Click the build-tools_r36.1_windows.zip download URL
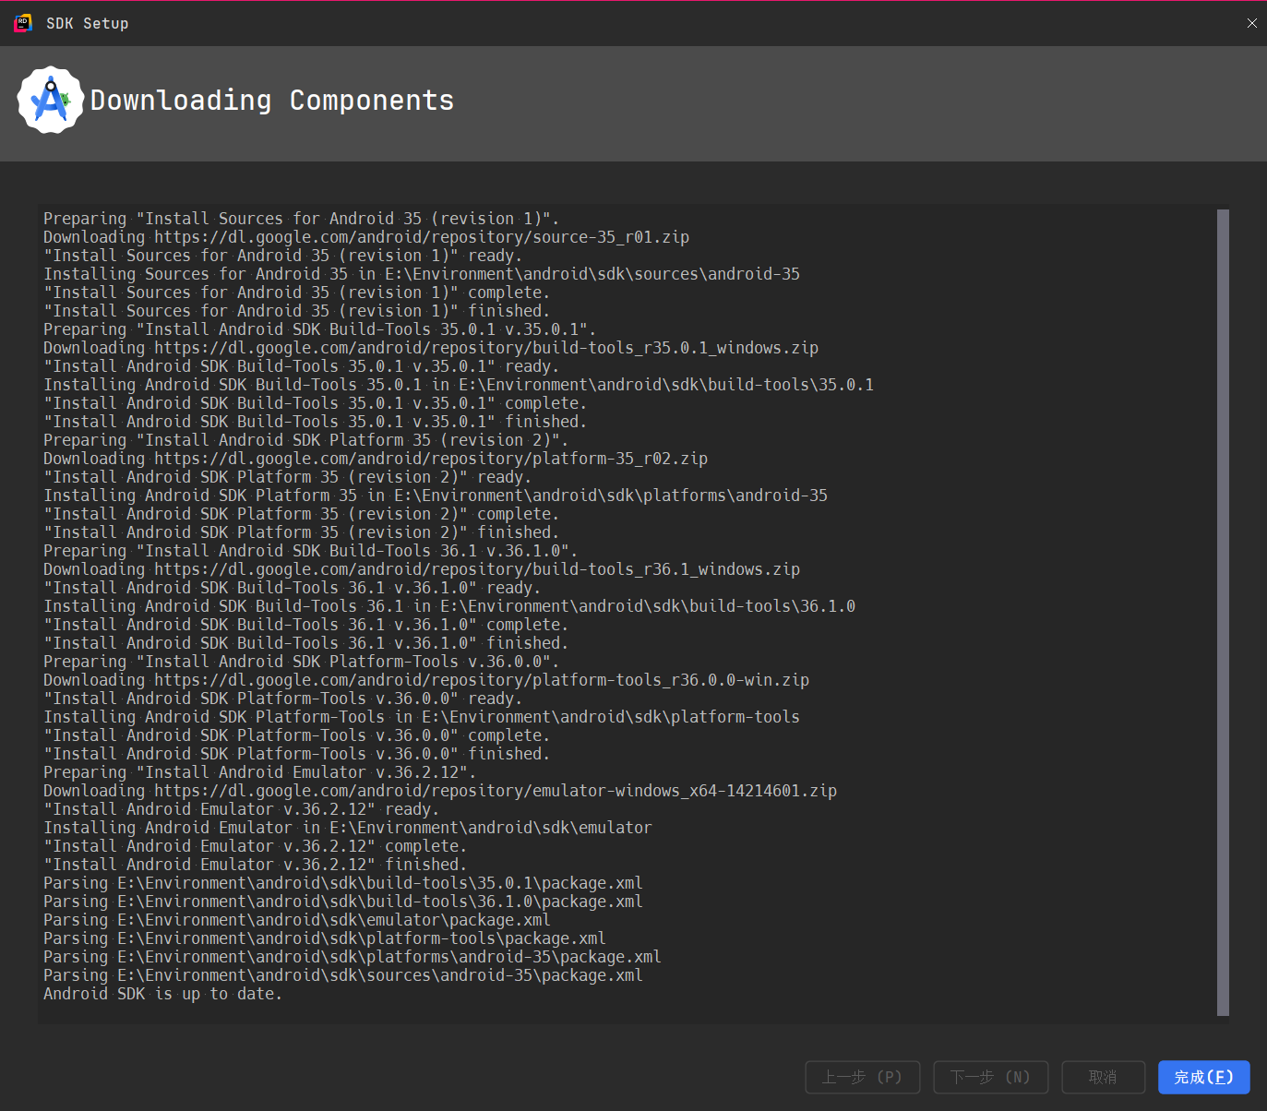This screenshot has height=1111, width=1267. (476, 569)
